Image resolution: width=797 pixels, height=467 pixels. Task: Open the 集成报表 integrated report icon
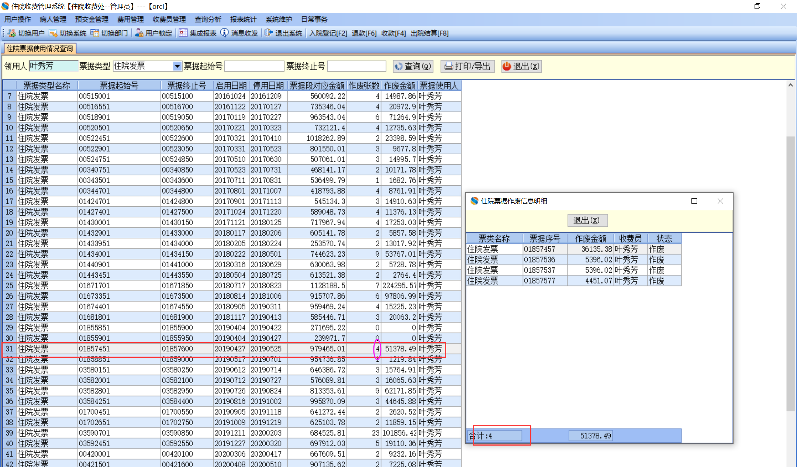click(x=183, y=33)
